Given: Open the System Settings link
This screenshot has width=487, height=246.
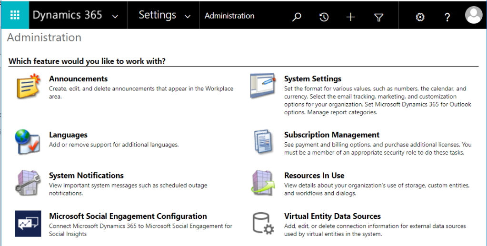Looking at the screenshot, I should point(312,79).
